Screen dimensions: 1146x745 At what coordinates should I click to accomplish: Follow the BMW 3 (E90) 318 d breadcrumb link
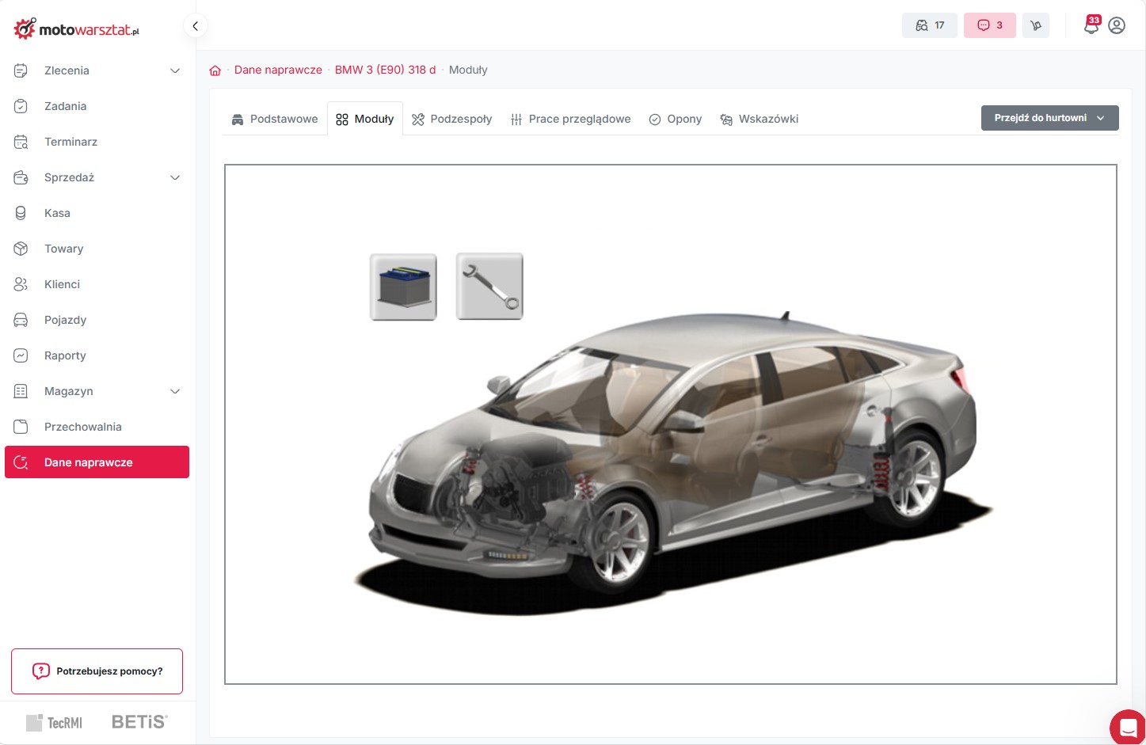pos(385,70)
